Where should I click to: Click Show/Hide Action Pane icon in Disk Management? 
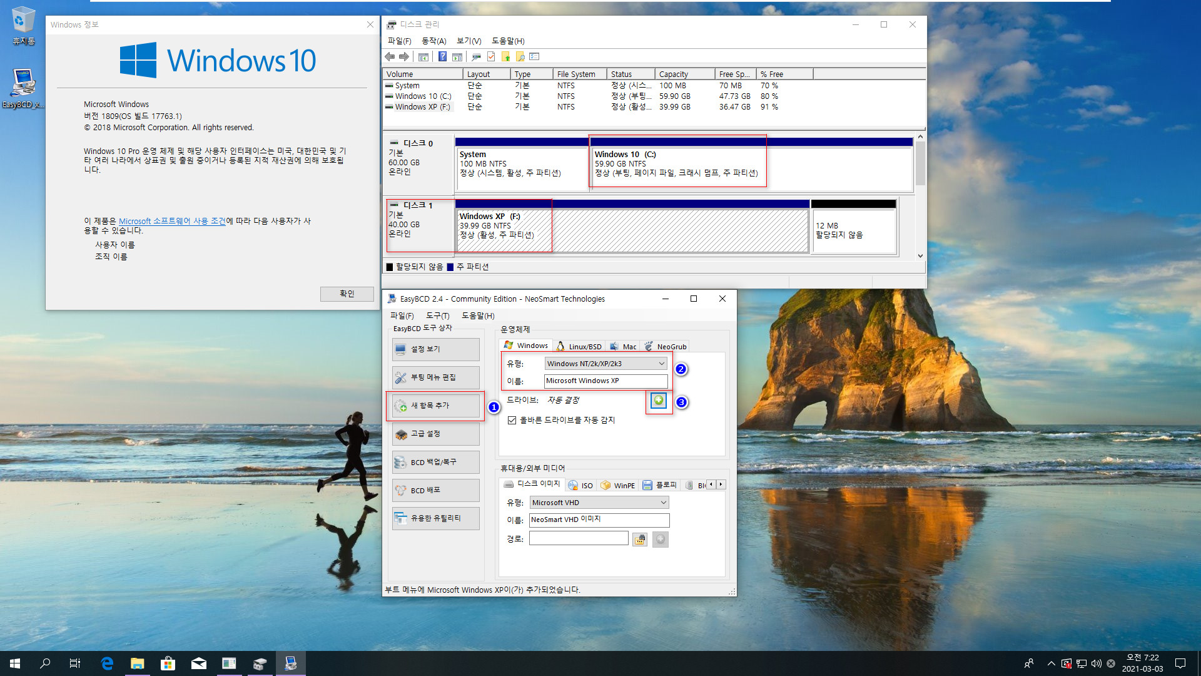pyautogui.click(x=457, y=57)
